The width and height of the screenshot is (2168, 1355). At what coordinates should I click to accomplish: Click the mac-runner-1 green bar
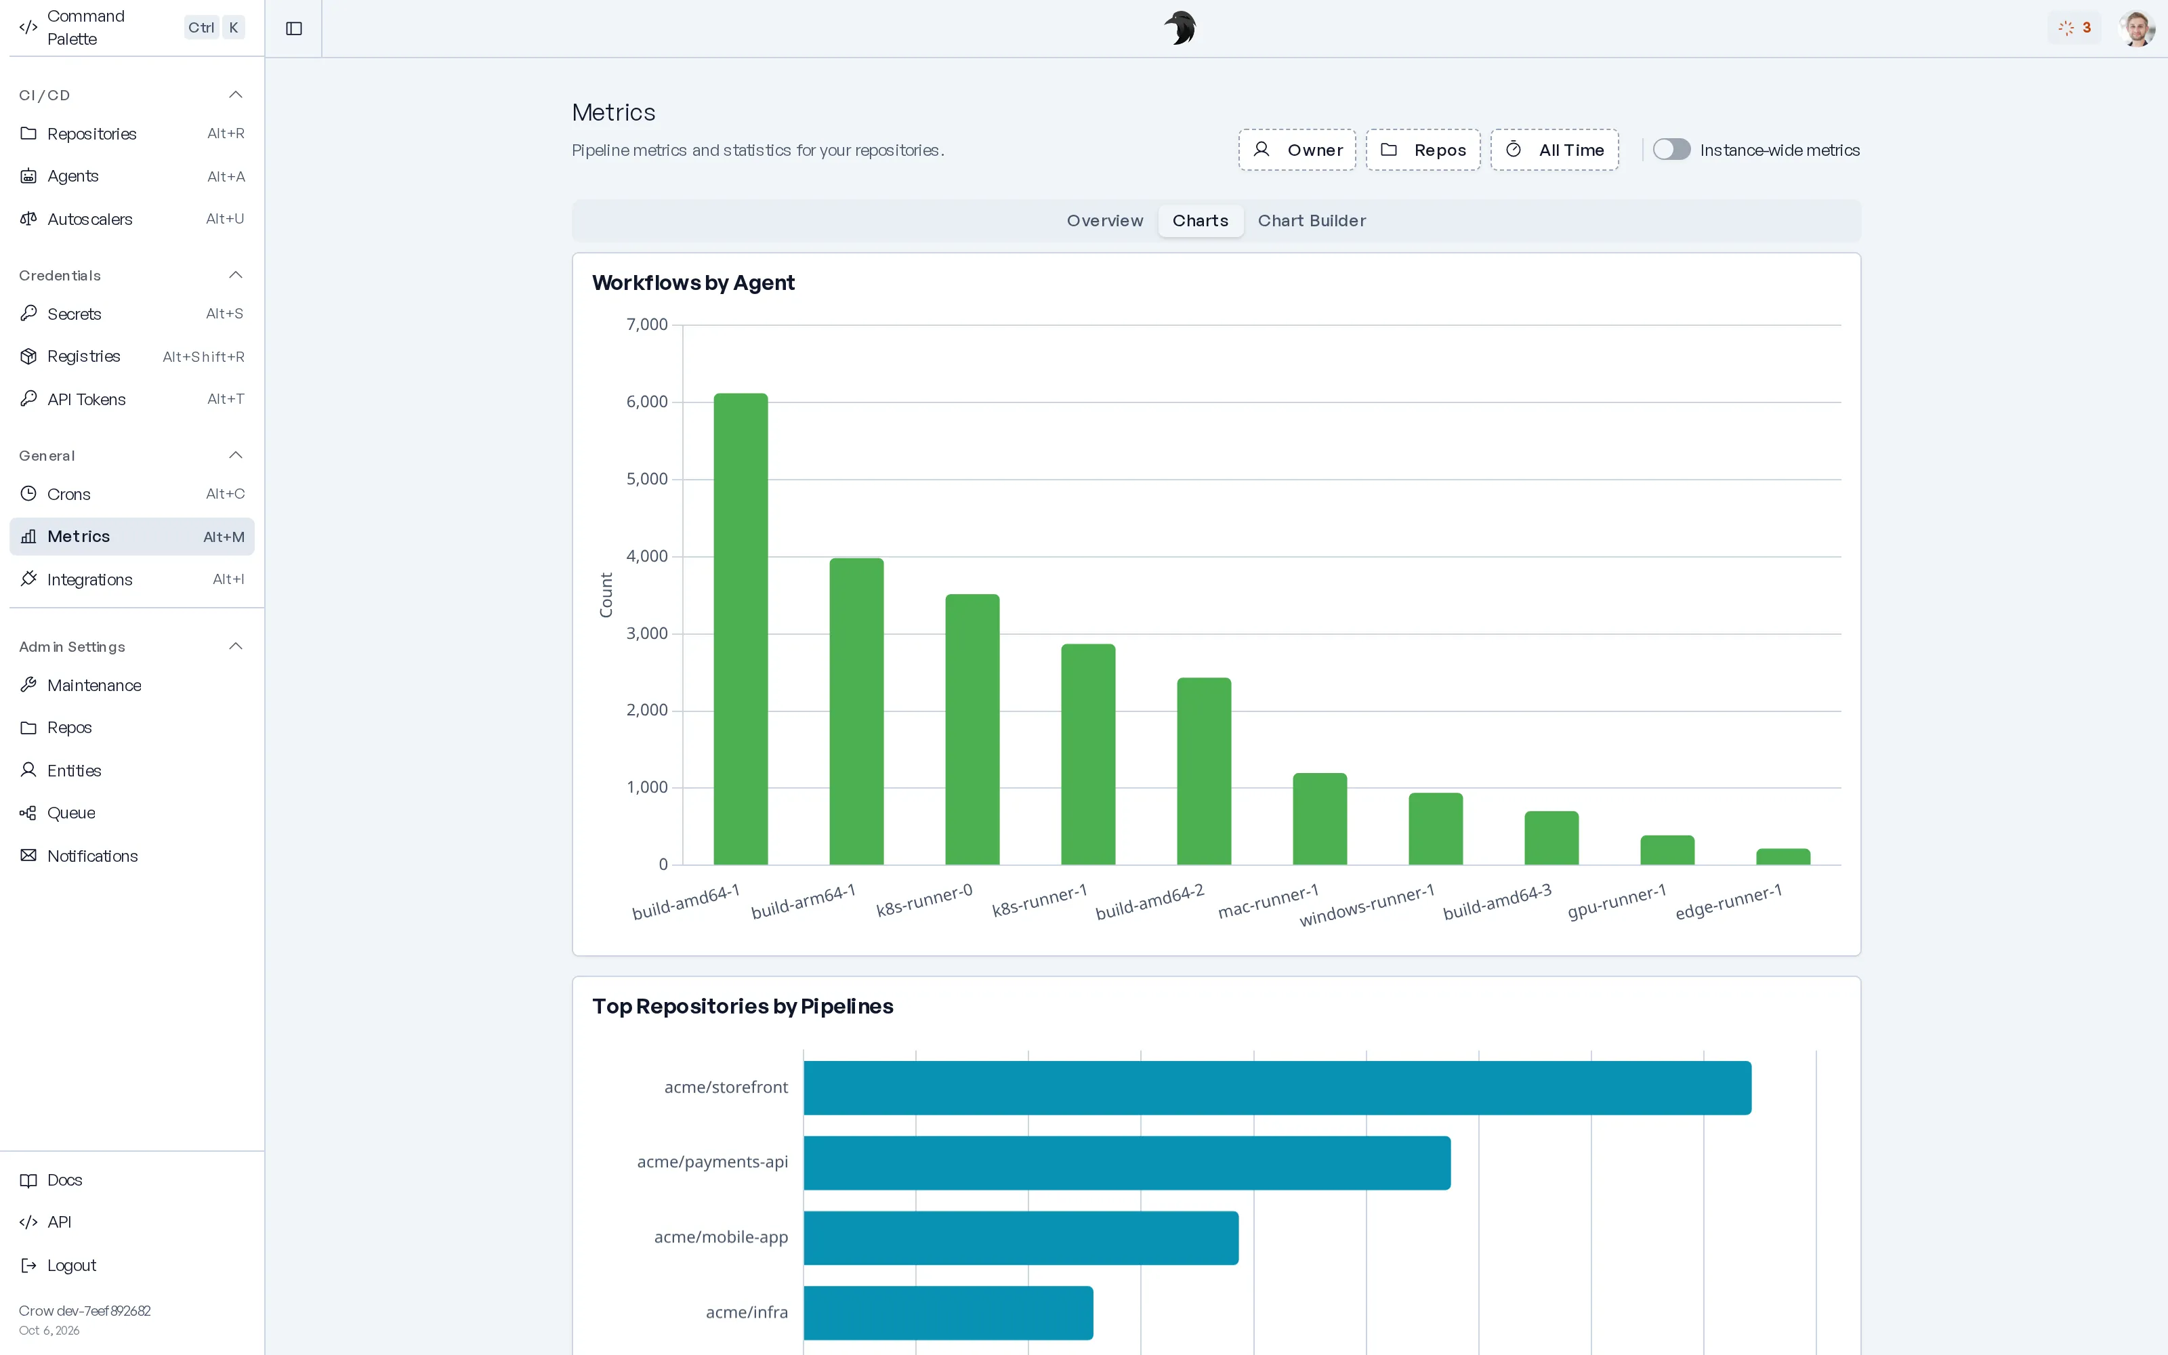point(1320,819)
